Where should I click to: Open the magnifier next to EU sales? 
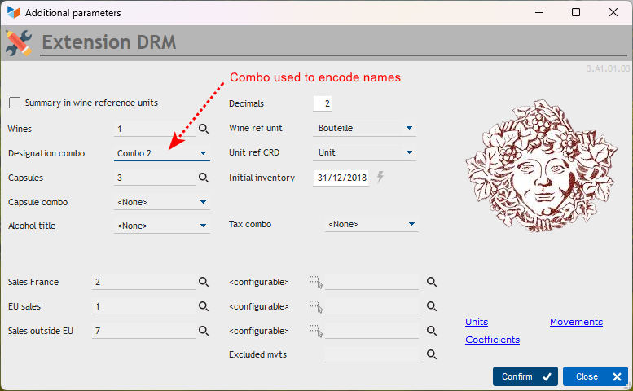[204, 306]
